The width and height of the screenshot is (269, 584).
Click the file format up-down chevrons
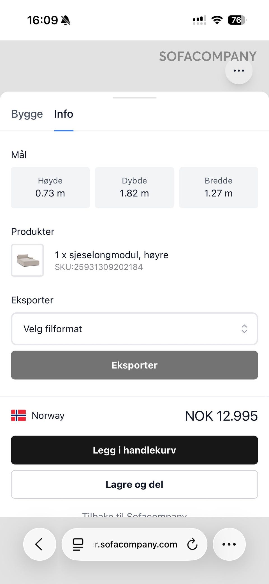click(x=244, y=329)
